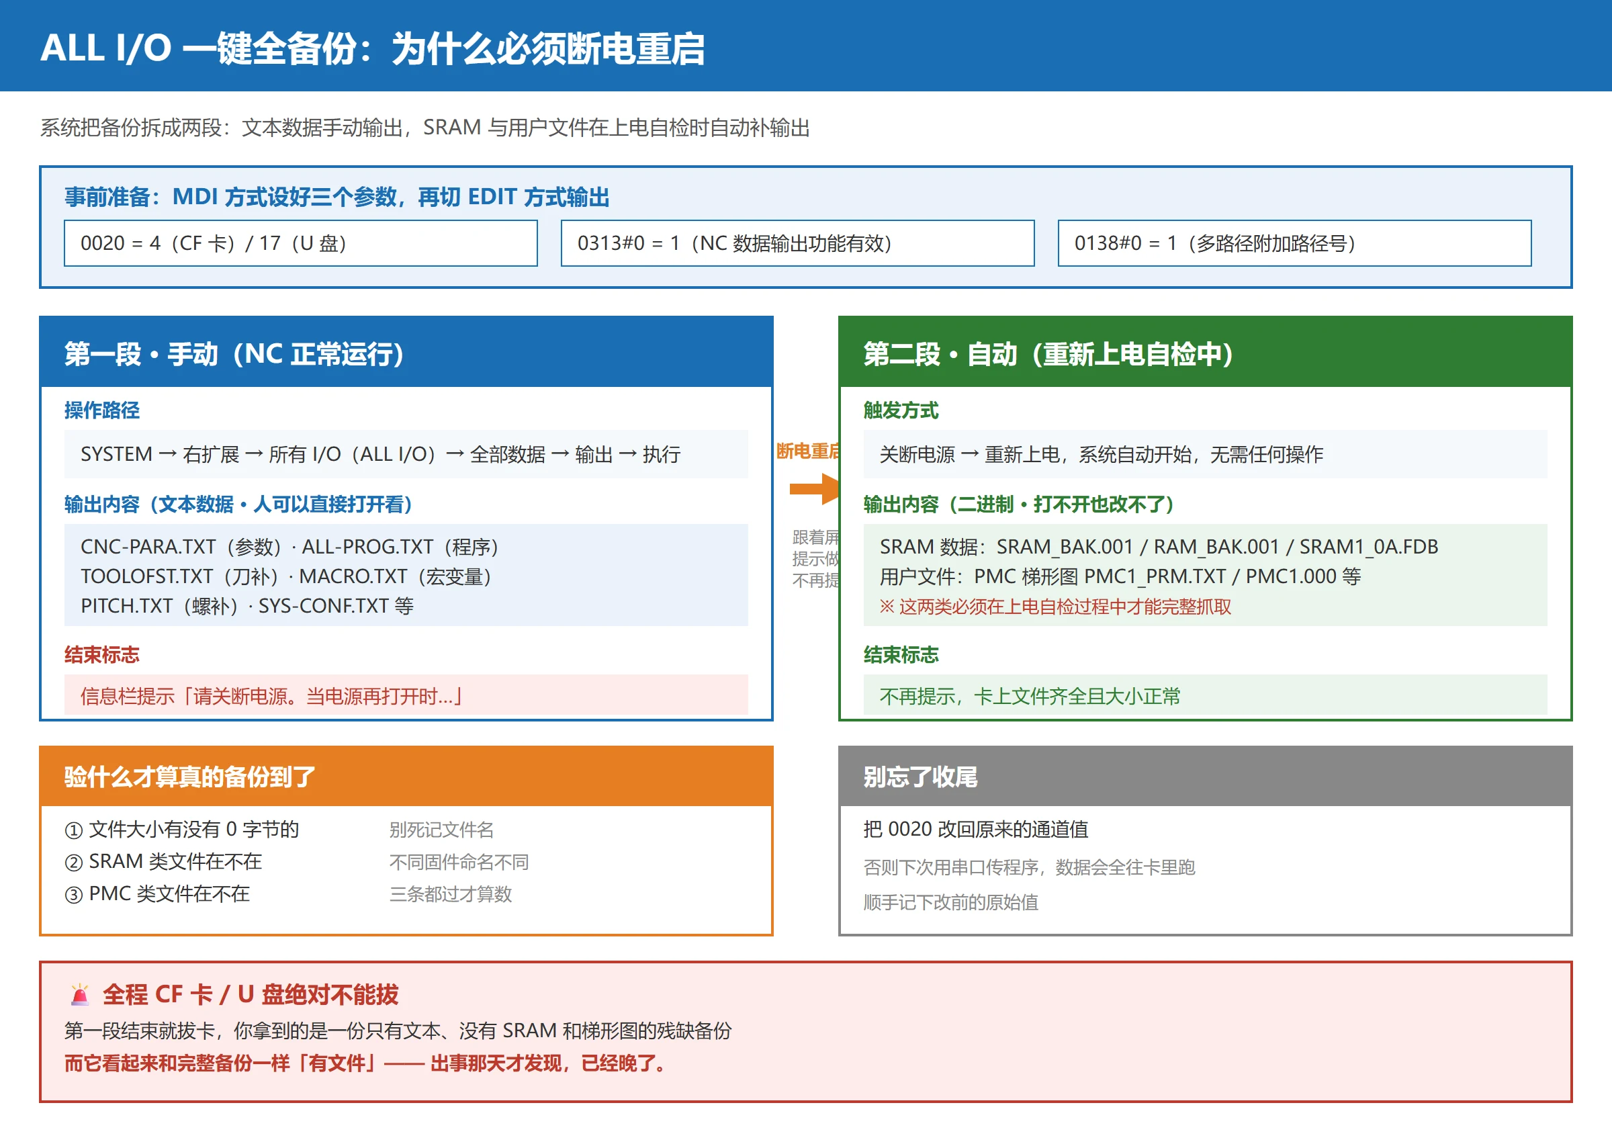
Task: Click the red note '※ 这两类必须在上电自检过程中才能完整抓取'
Action: point(1055,606)
